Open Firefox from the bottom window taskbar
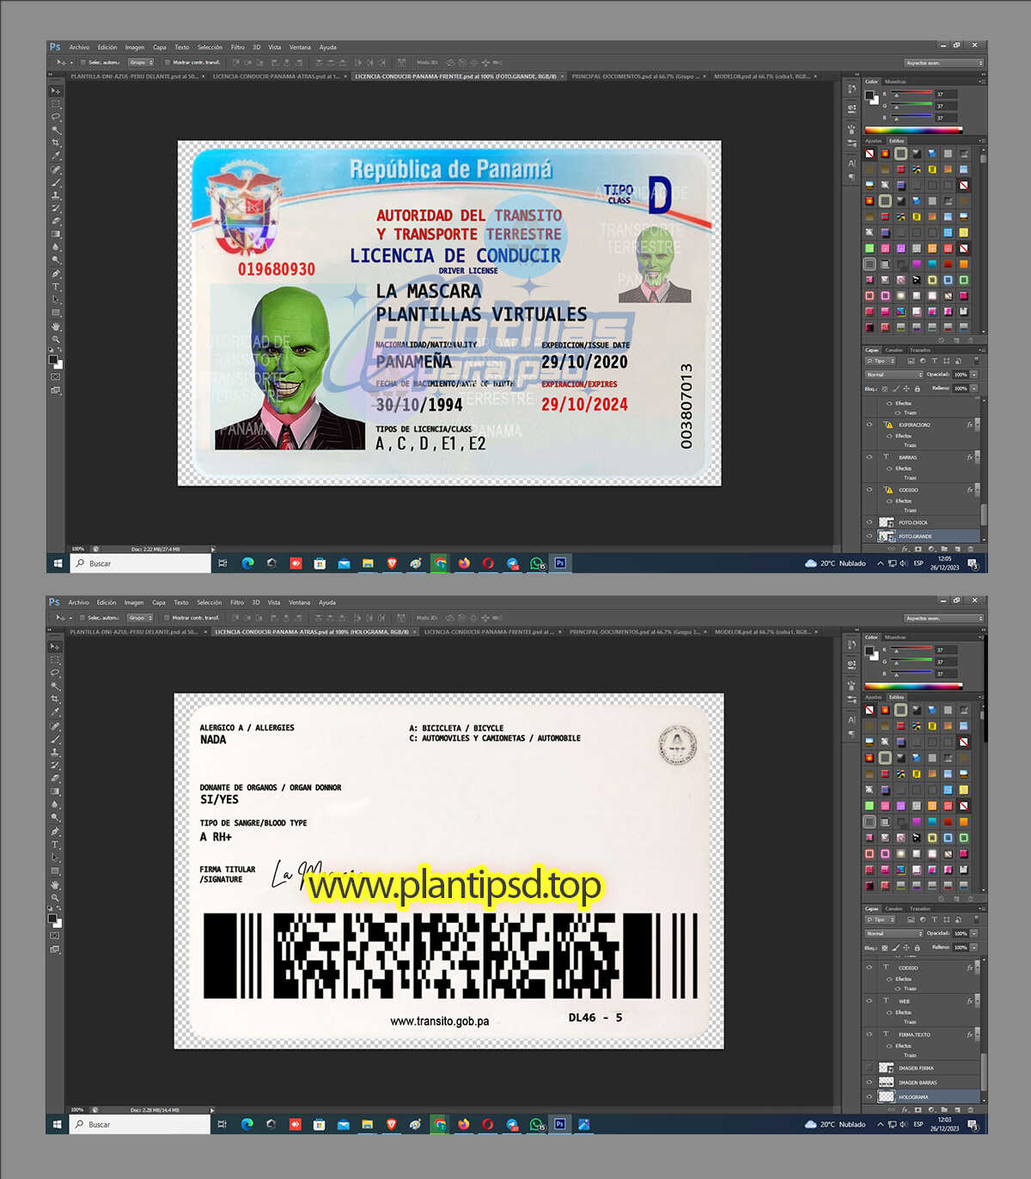This screenshot has width=1031, height=1179. pos(464,1124)
